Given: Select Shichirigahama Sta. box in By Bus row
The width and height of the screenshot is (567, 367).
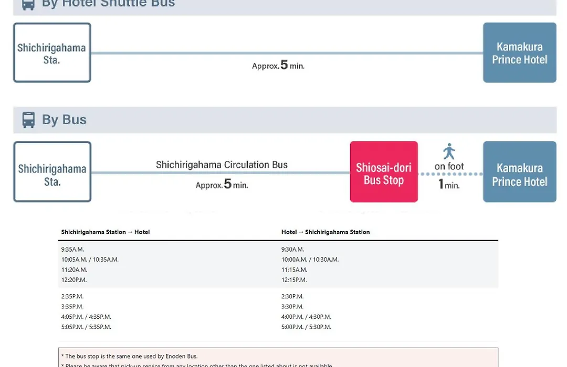Looking at the screenshot, I should (x=52, y=171).
